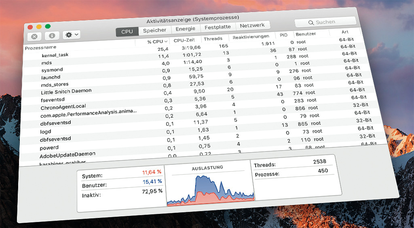414x228 pixels.
Task: Sort processes by PID column
Action: pyautogui.click(x=284, y=35)
